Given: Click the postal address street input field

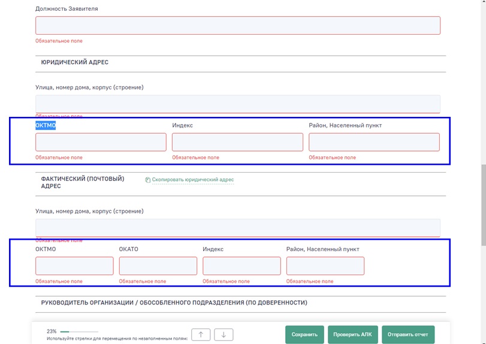Looking at the screenshot, I should pos(237,228).
